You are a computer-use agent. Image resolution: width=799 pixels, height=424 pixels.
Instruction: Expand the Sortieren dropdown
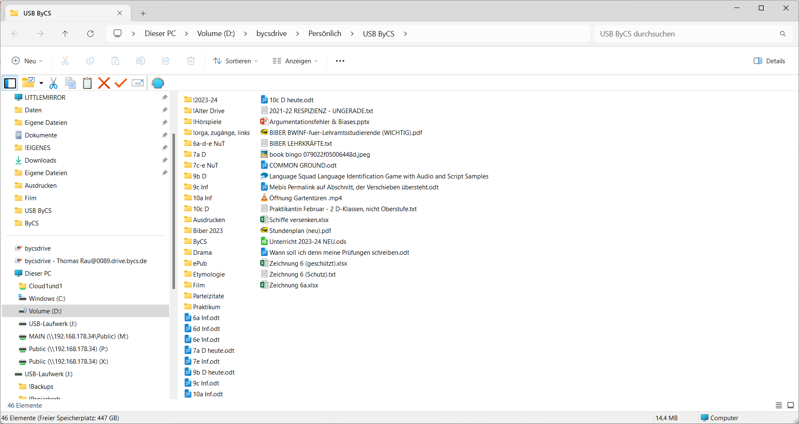pos(235,61)
